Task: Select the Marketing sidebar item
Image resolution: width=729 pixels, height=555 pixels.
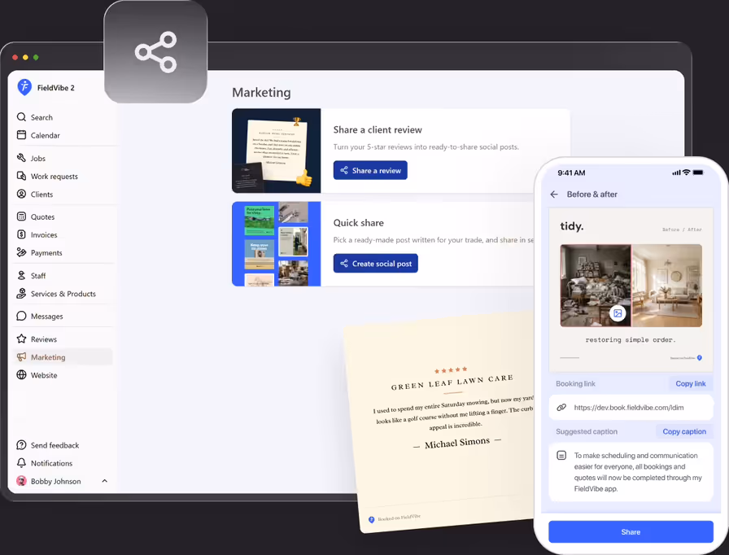Action: click(63, 356)
